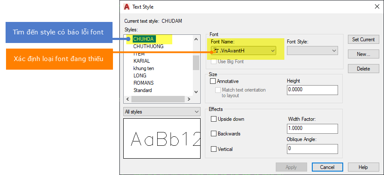Toggle the Upside down effect

click(214, 119)
